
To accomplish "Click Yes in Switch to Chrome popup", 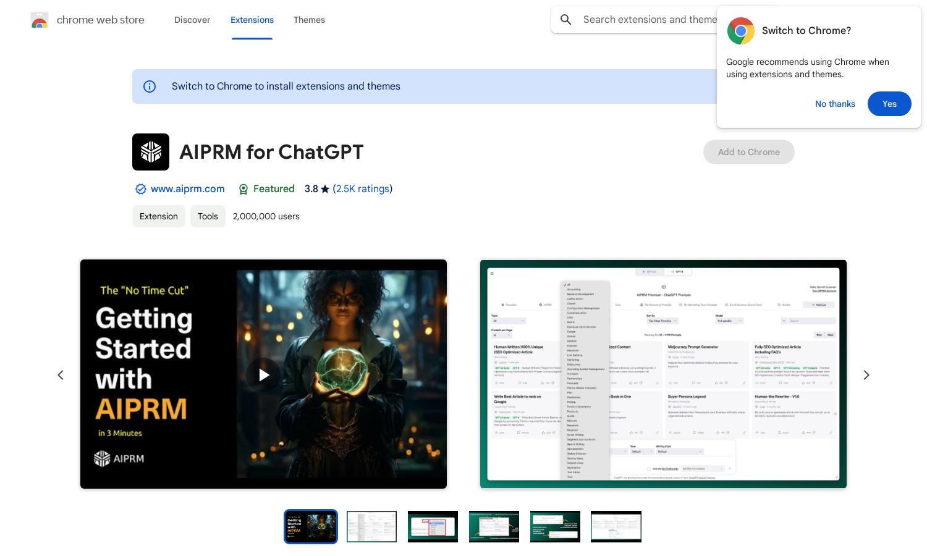I will click(x=889, y=104).
